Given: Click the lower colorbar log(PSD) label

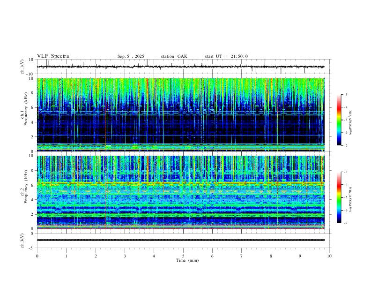Looking at the screenshot, I should pos(350,199).
